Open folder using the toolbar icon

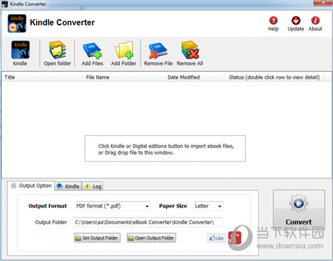pyautogui.click(x=57, y=50)
